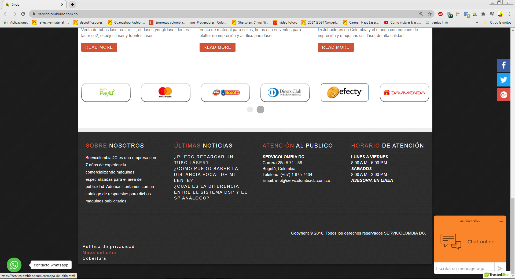Go forward with the browser forward arrow
The image size is (515, 279).
coord(14,14)
